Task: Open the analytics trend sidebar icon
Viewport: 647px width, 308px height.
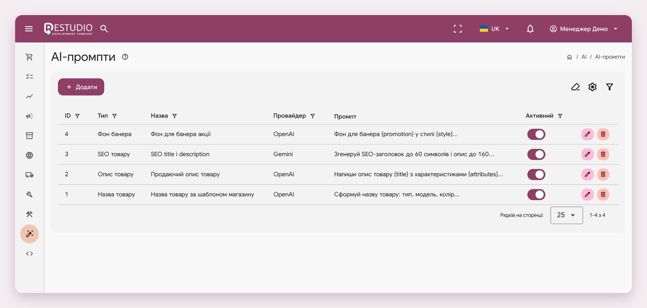Action: coord(29,96)
